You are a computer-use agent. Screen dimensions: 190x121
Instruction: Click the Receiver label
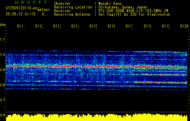pyautogui.click(x=63, y=11)
